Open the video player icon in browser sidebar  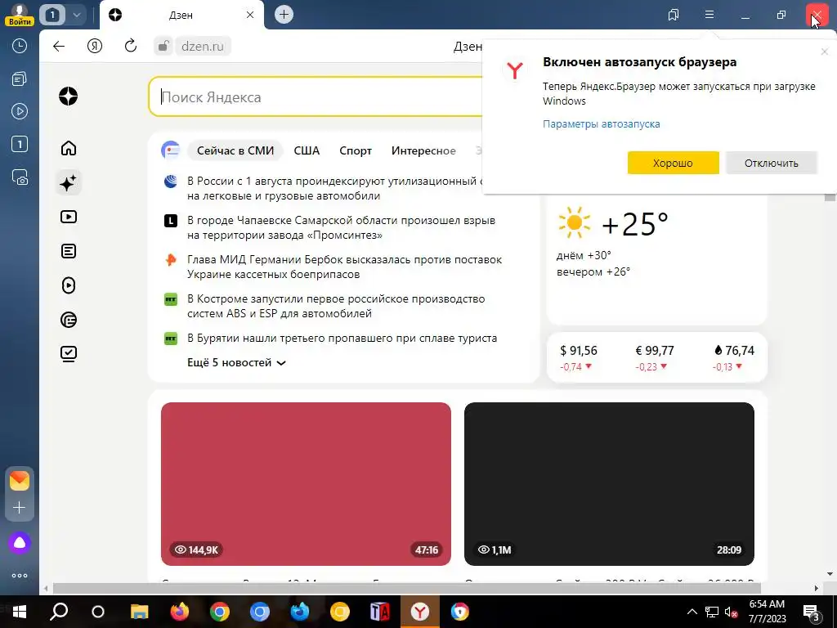(20, 111)
